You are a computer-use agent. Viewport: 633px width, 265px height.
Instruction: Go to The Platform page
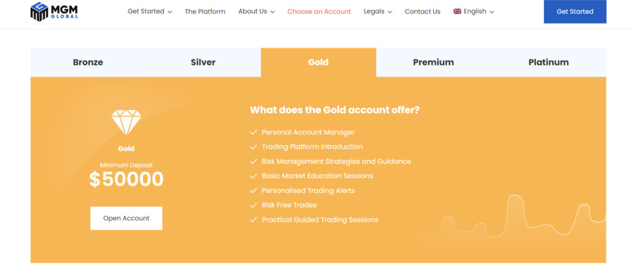click(x=205, y=12)
